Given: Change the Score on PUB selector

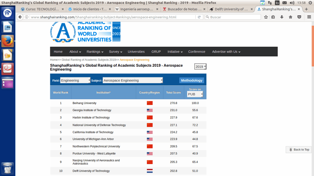Looking at the screenshot, I should (x=195, y=94).
